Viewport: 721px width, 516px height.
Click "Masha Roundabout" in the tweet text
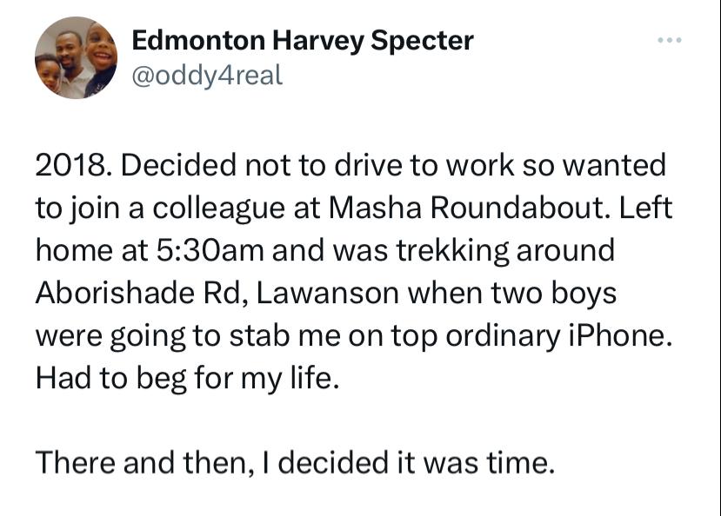[470, 208]
